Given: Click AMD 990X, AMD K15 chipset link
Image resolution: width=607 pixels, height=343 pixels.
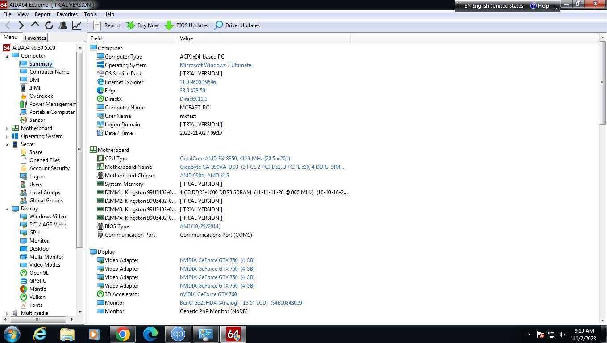Looking at the screenshot, I should tap(204, 176).
